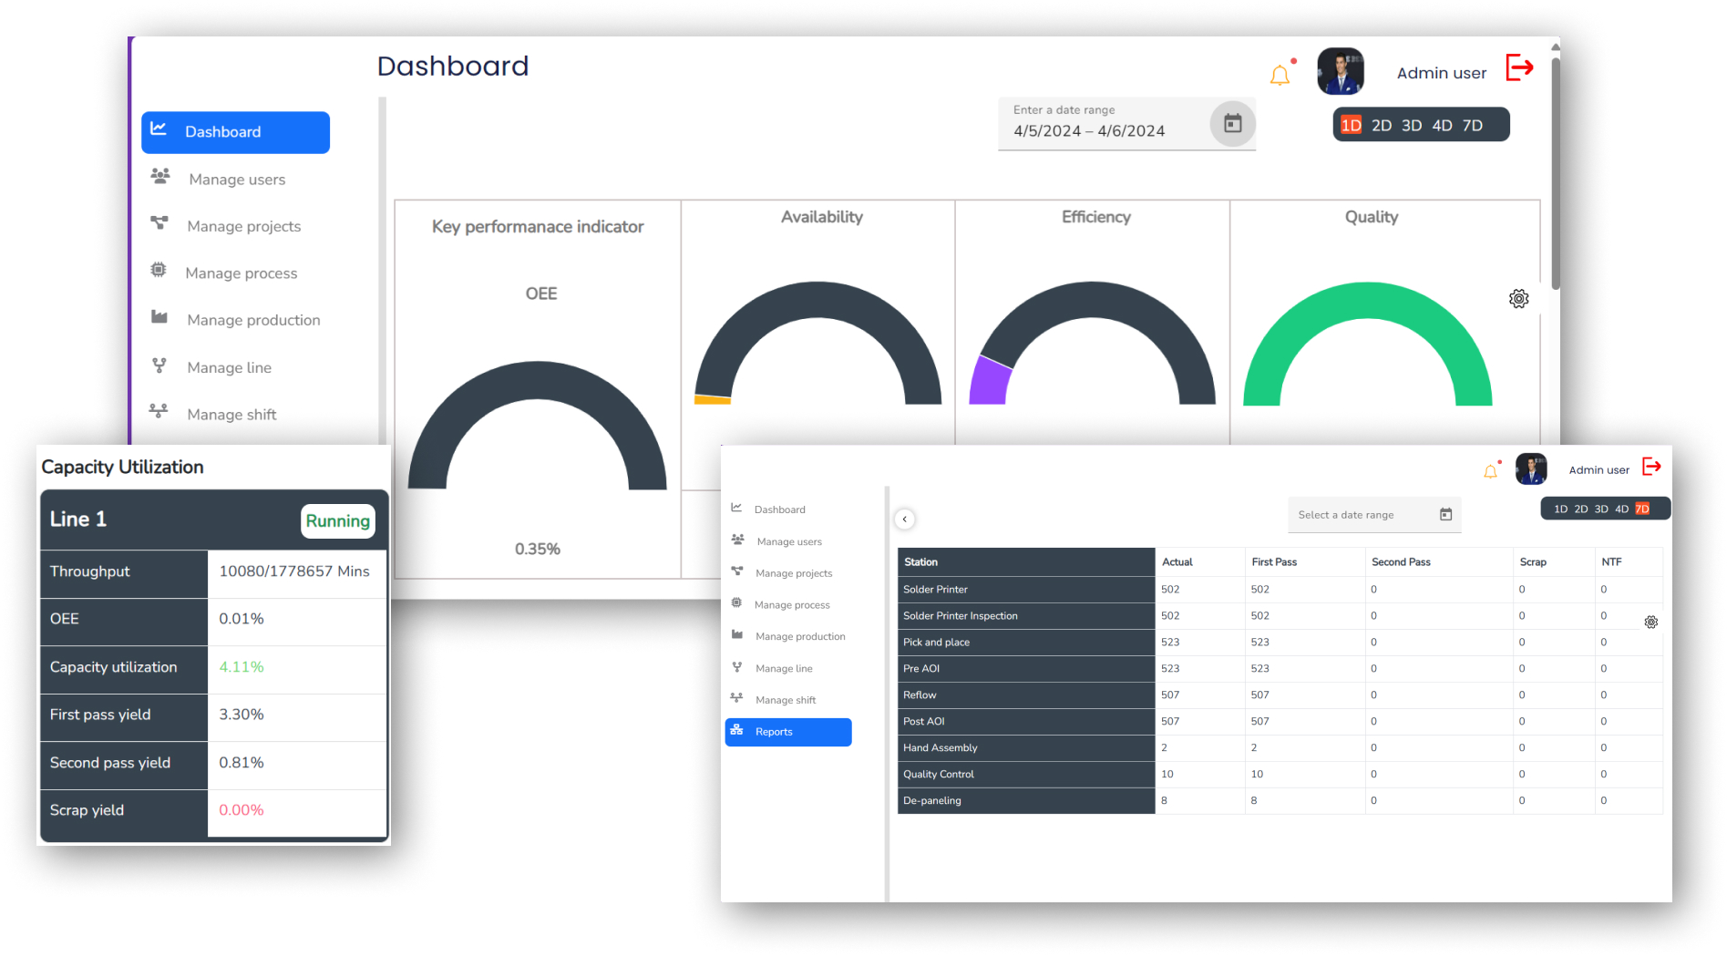Click the bell icon in the reports window

pos(1490,471)
